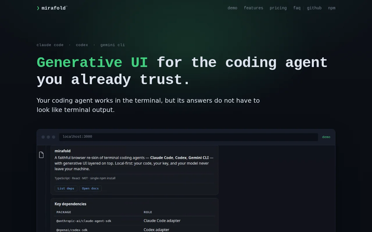Screen dimensions: 372x232
Task: Click the TypeScript · React · MIT tagline text
Action: (85, 178)
